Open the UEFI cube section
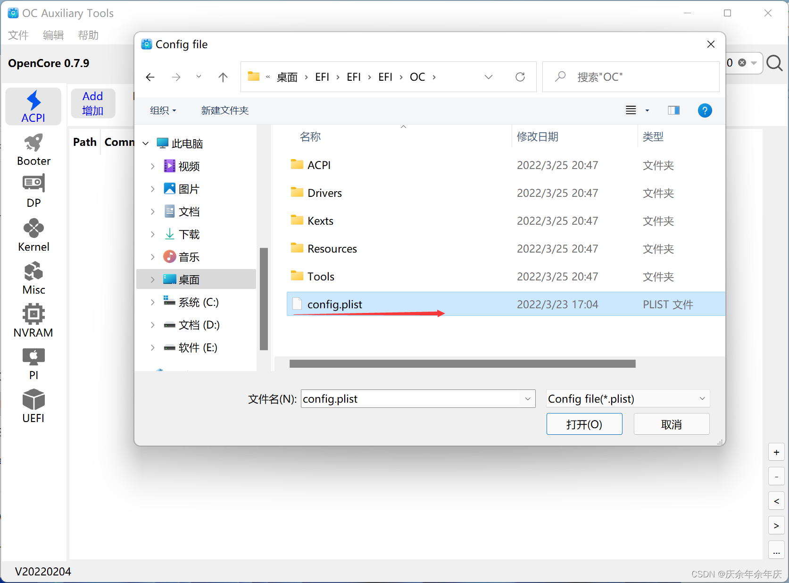 33,406
